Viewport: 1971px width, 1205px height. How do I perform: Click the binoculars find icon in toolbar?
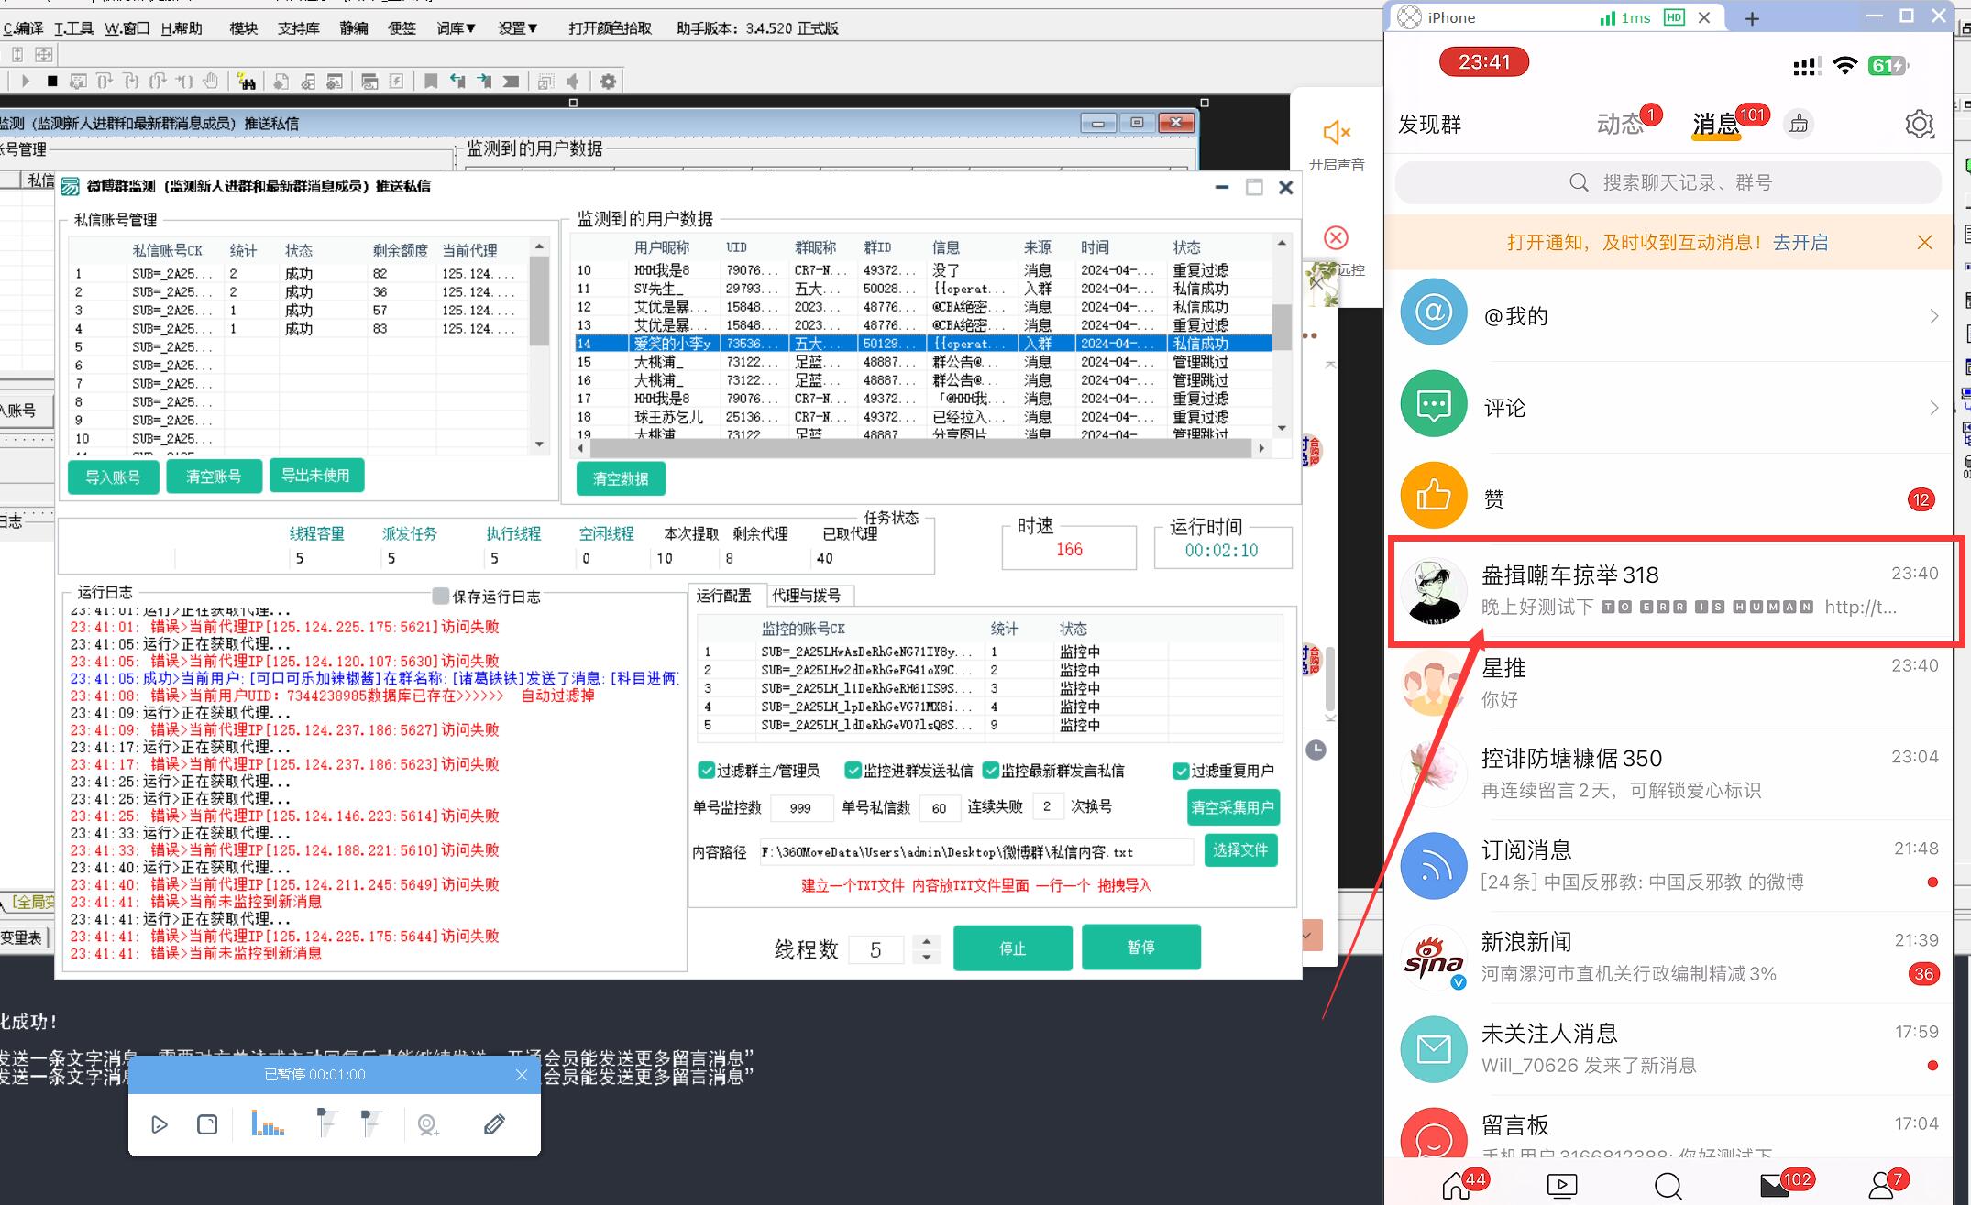coord(246,82)
